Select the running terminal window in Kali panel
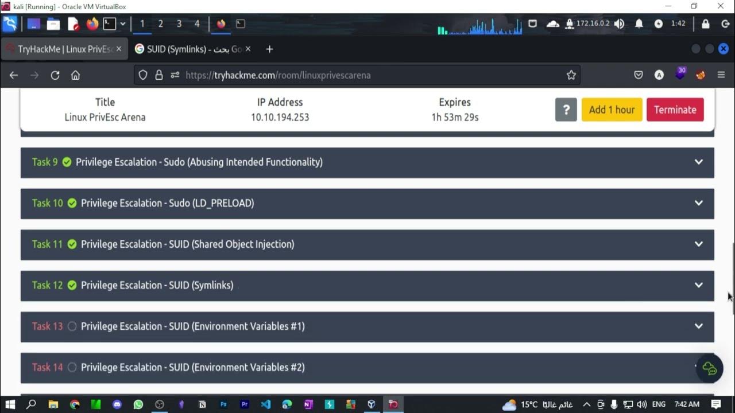 (x=241, y=24)
